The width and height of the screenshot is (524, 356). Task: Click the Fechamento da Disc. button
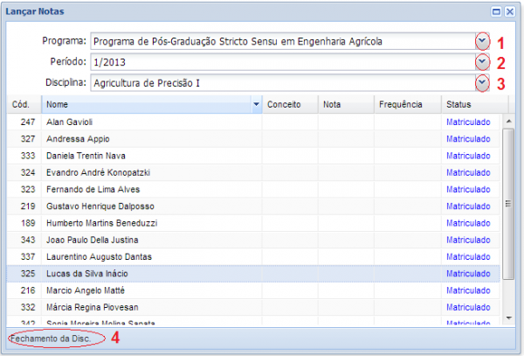coord(51,338)
